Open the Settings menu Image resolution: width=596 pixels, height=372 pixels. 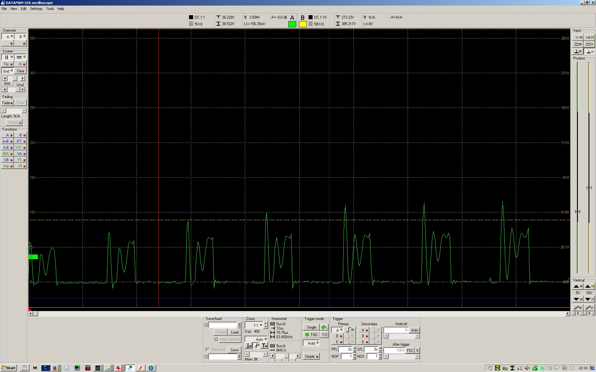click(x=36, y=9)
